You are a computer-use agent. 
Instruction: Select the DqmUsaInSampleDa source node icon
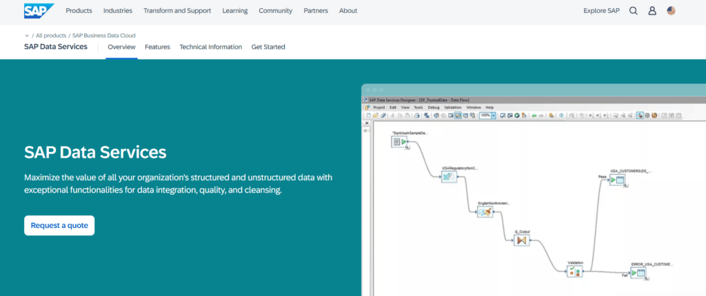(x=399, y=142)
